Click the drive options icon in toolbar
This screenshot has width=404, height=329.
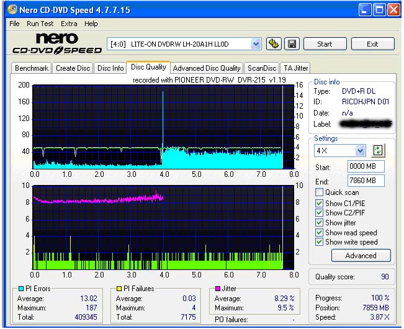click(274, 44)
